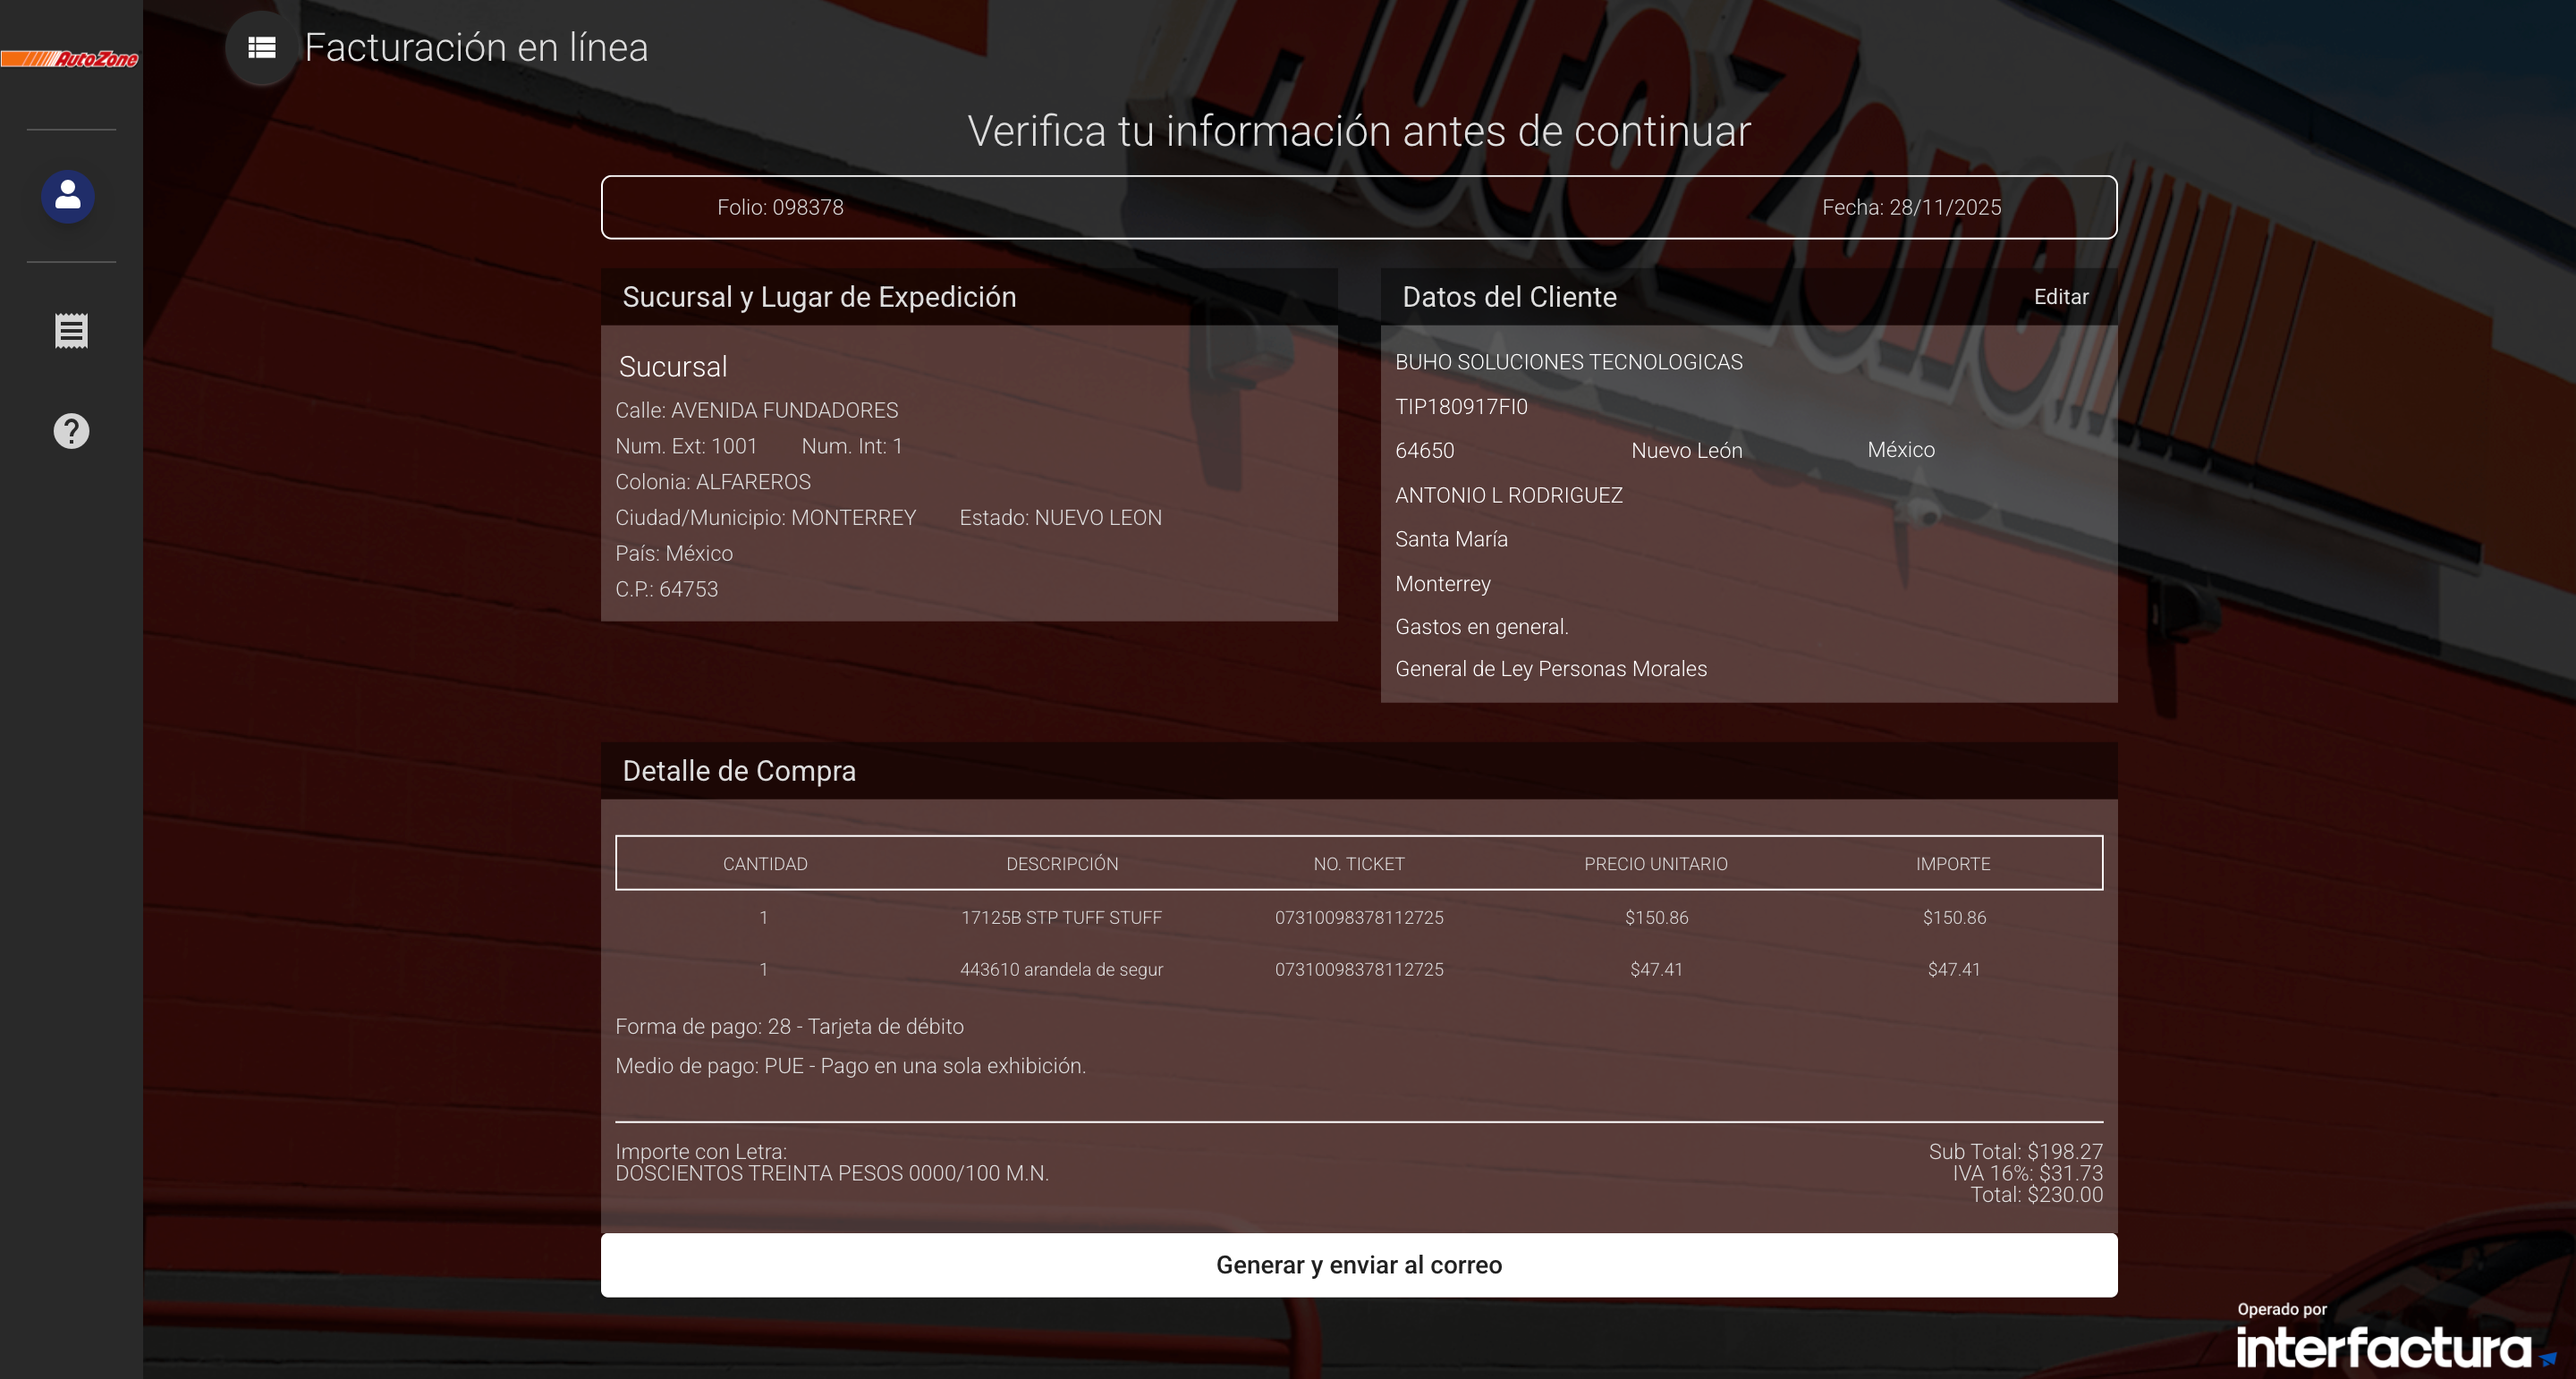The width and height of the screenshot is (2576, 1379).
Task: Click Num. Int: 1 text
Action: [852, 446]
